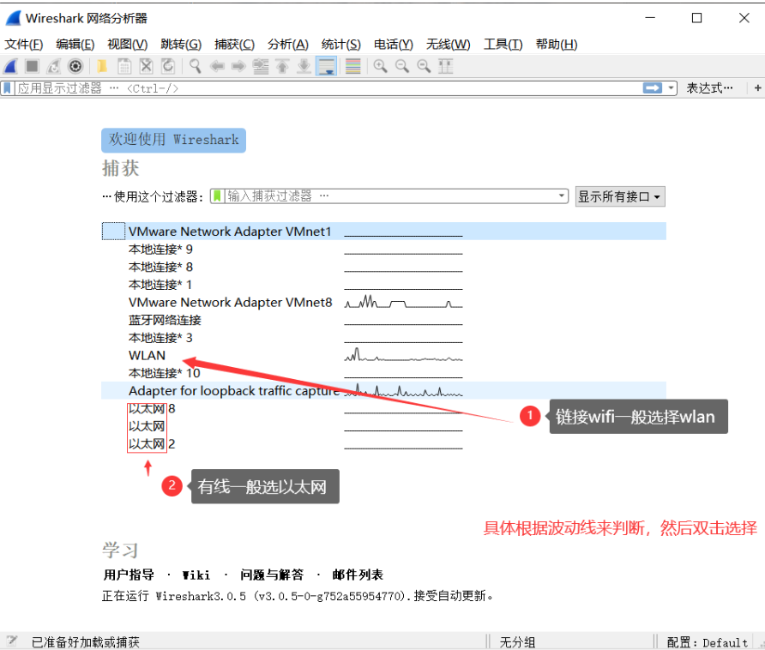Click the go to specific packet icon
Screen dimensions: 765x650
coord(261,66)
